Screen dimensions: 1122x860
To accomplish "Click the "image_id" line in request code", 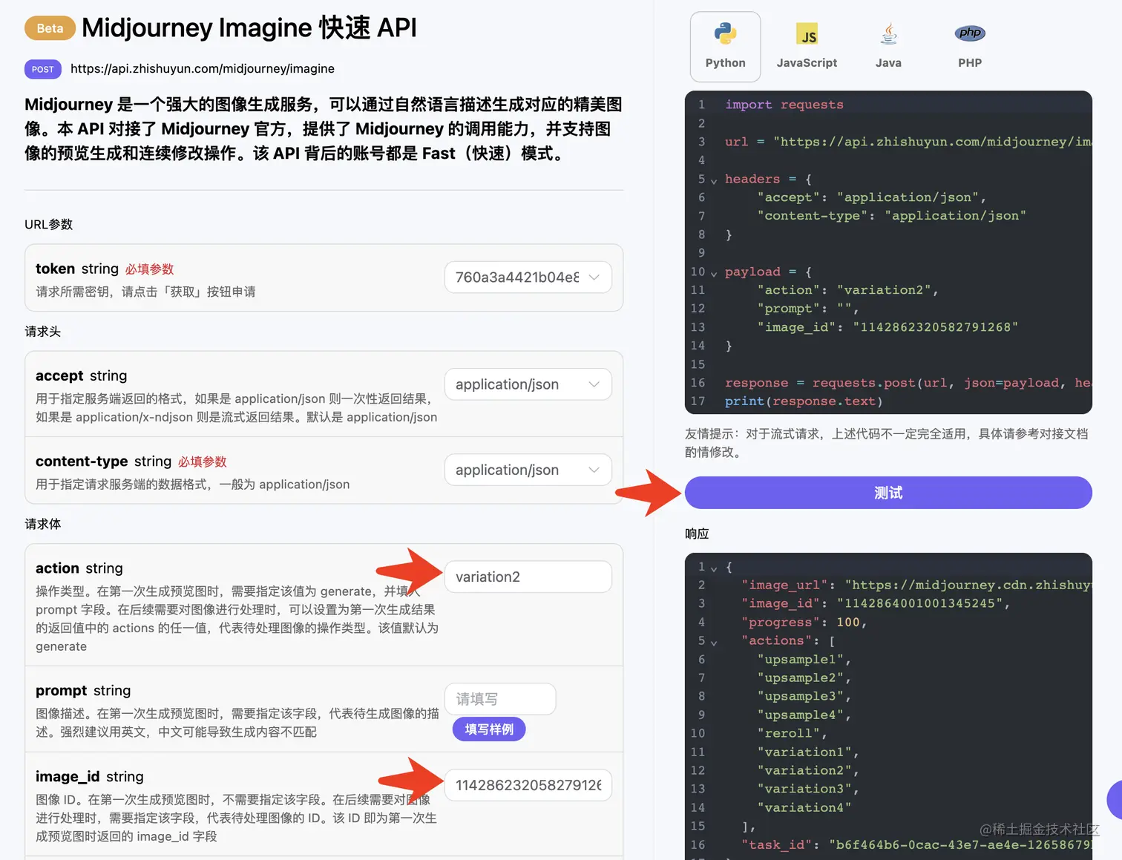I will coord(888,327).
